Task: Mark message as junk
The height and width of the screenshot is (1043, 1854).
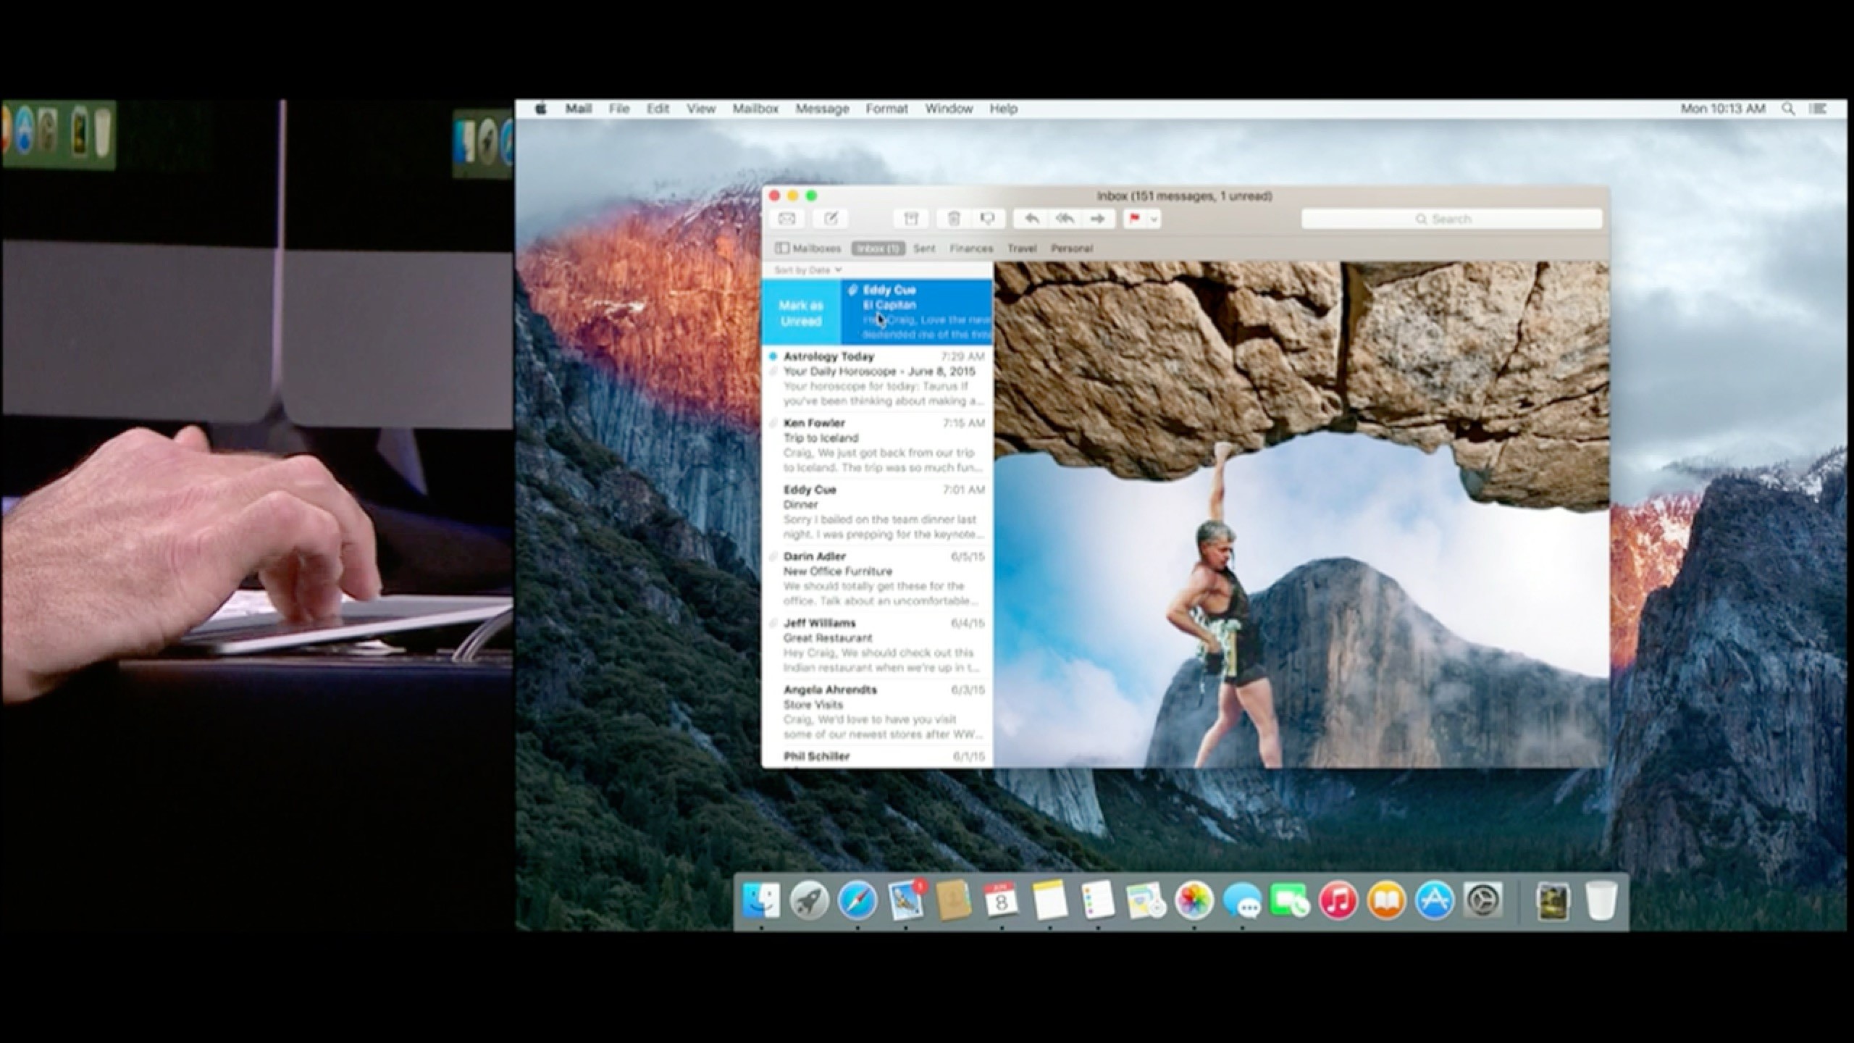Action: point(987,219)
